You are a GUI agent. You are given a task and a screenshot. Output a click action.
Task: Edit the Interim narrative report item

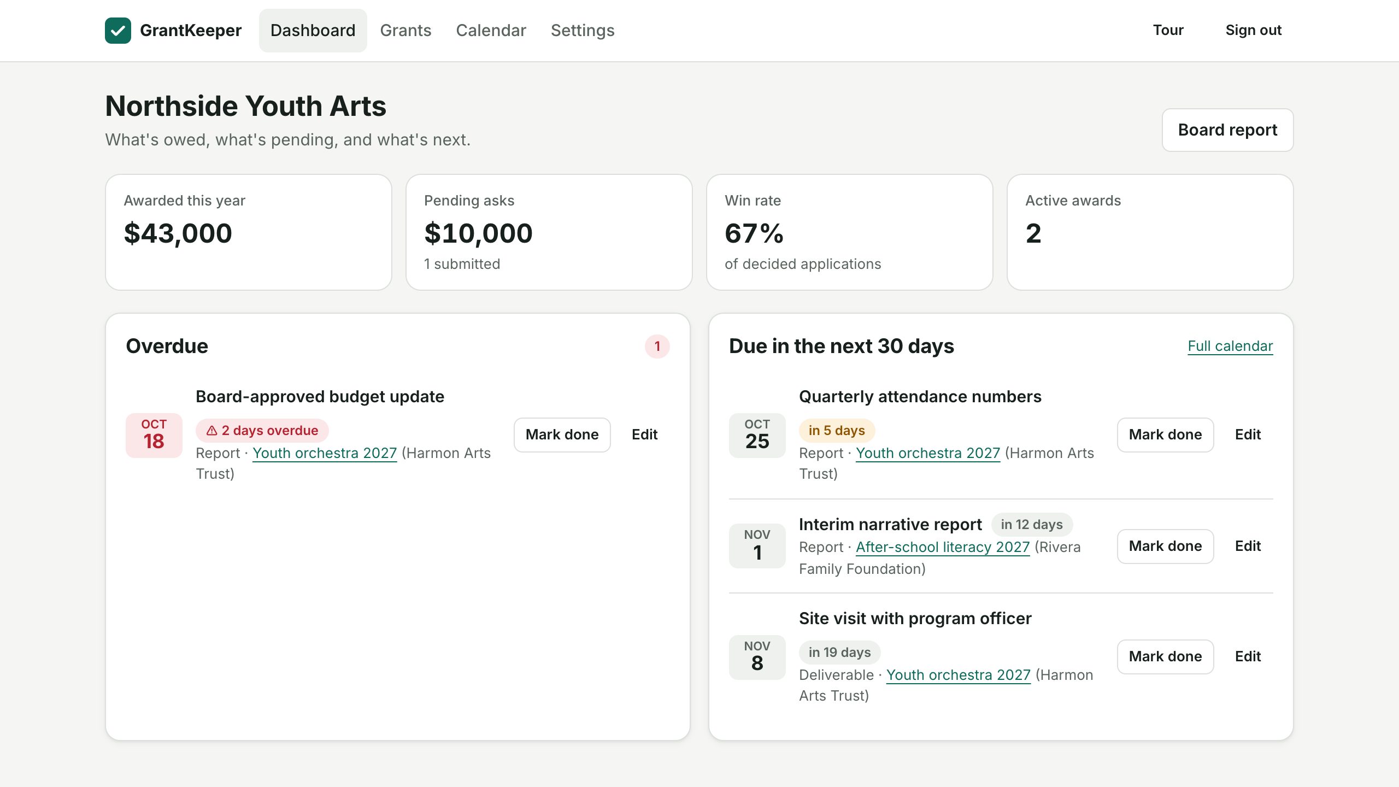(1248, 546)
